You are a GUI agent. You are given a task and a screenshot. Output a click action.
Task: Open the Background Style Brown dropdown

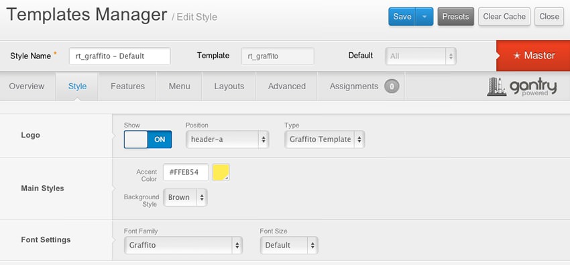[185, 197]
